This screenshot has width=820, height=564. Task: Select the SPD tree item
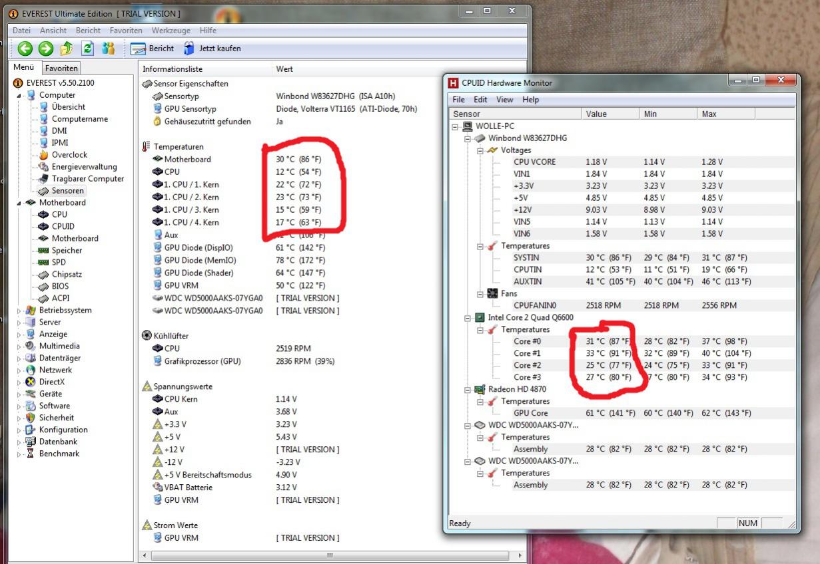[x=59, y=263]
